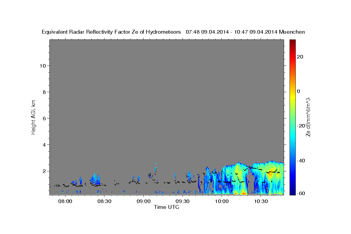Click the 09:00 time tick label
Screen dimensions: 351x234
144,202
